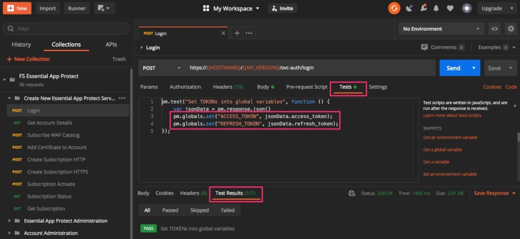Open the Comments icon
Image resolution: width=520 pixels, height=239 pixels.
[424, 47]
